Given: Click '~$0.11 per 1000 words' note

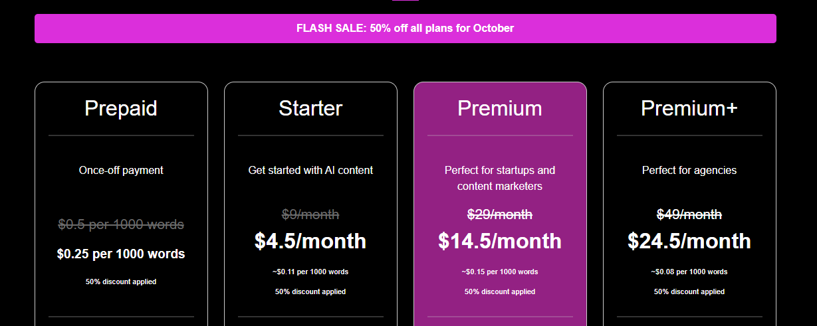Looking at the screenshot, I should tap(310, 272).
